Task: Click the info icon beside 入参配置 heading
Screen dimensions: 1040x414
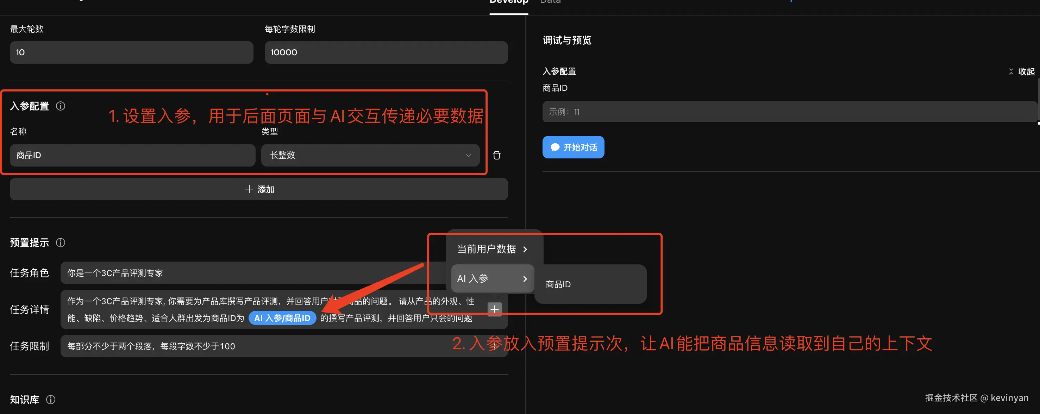Action: 61,106
